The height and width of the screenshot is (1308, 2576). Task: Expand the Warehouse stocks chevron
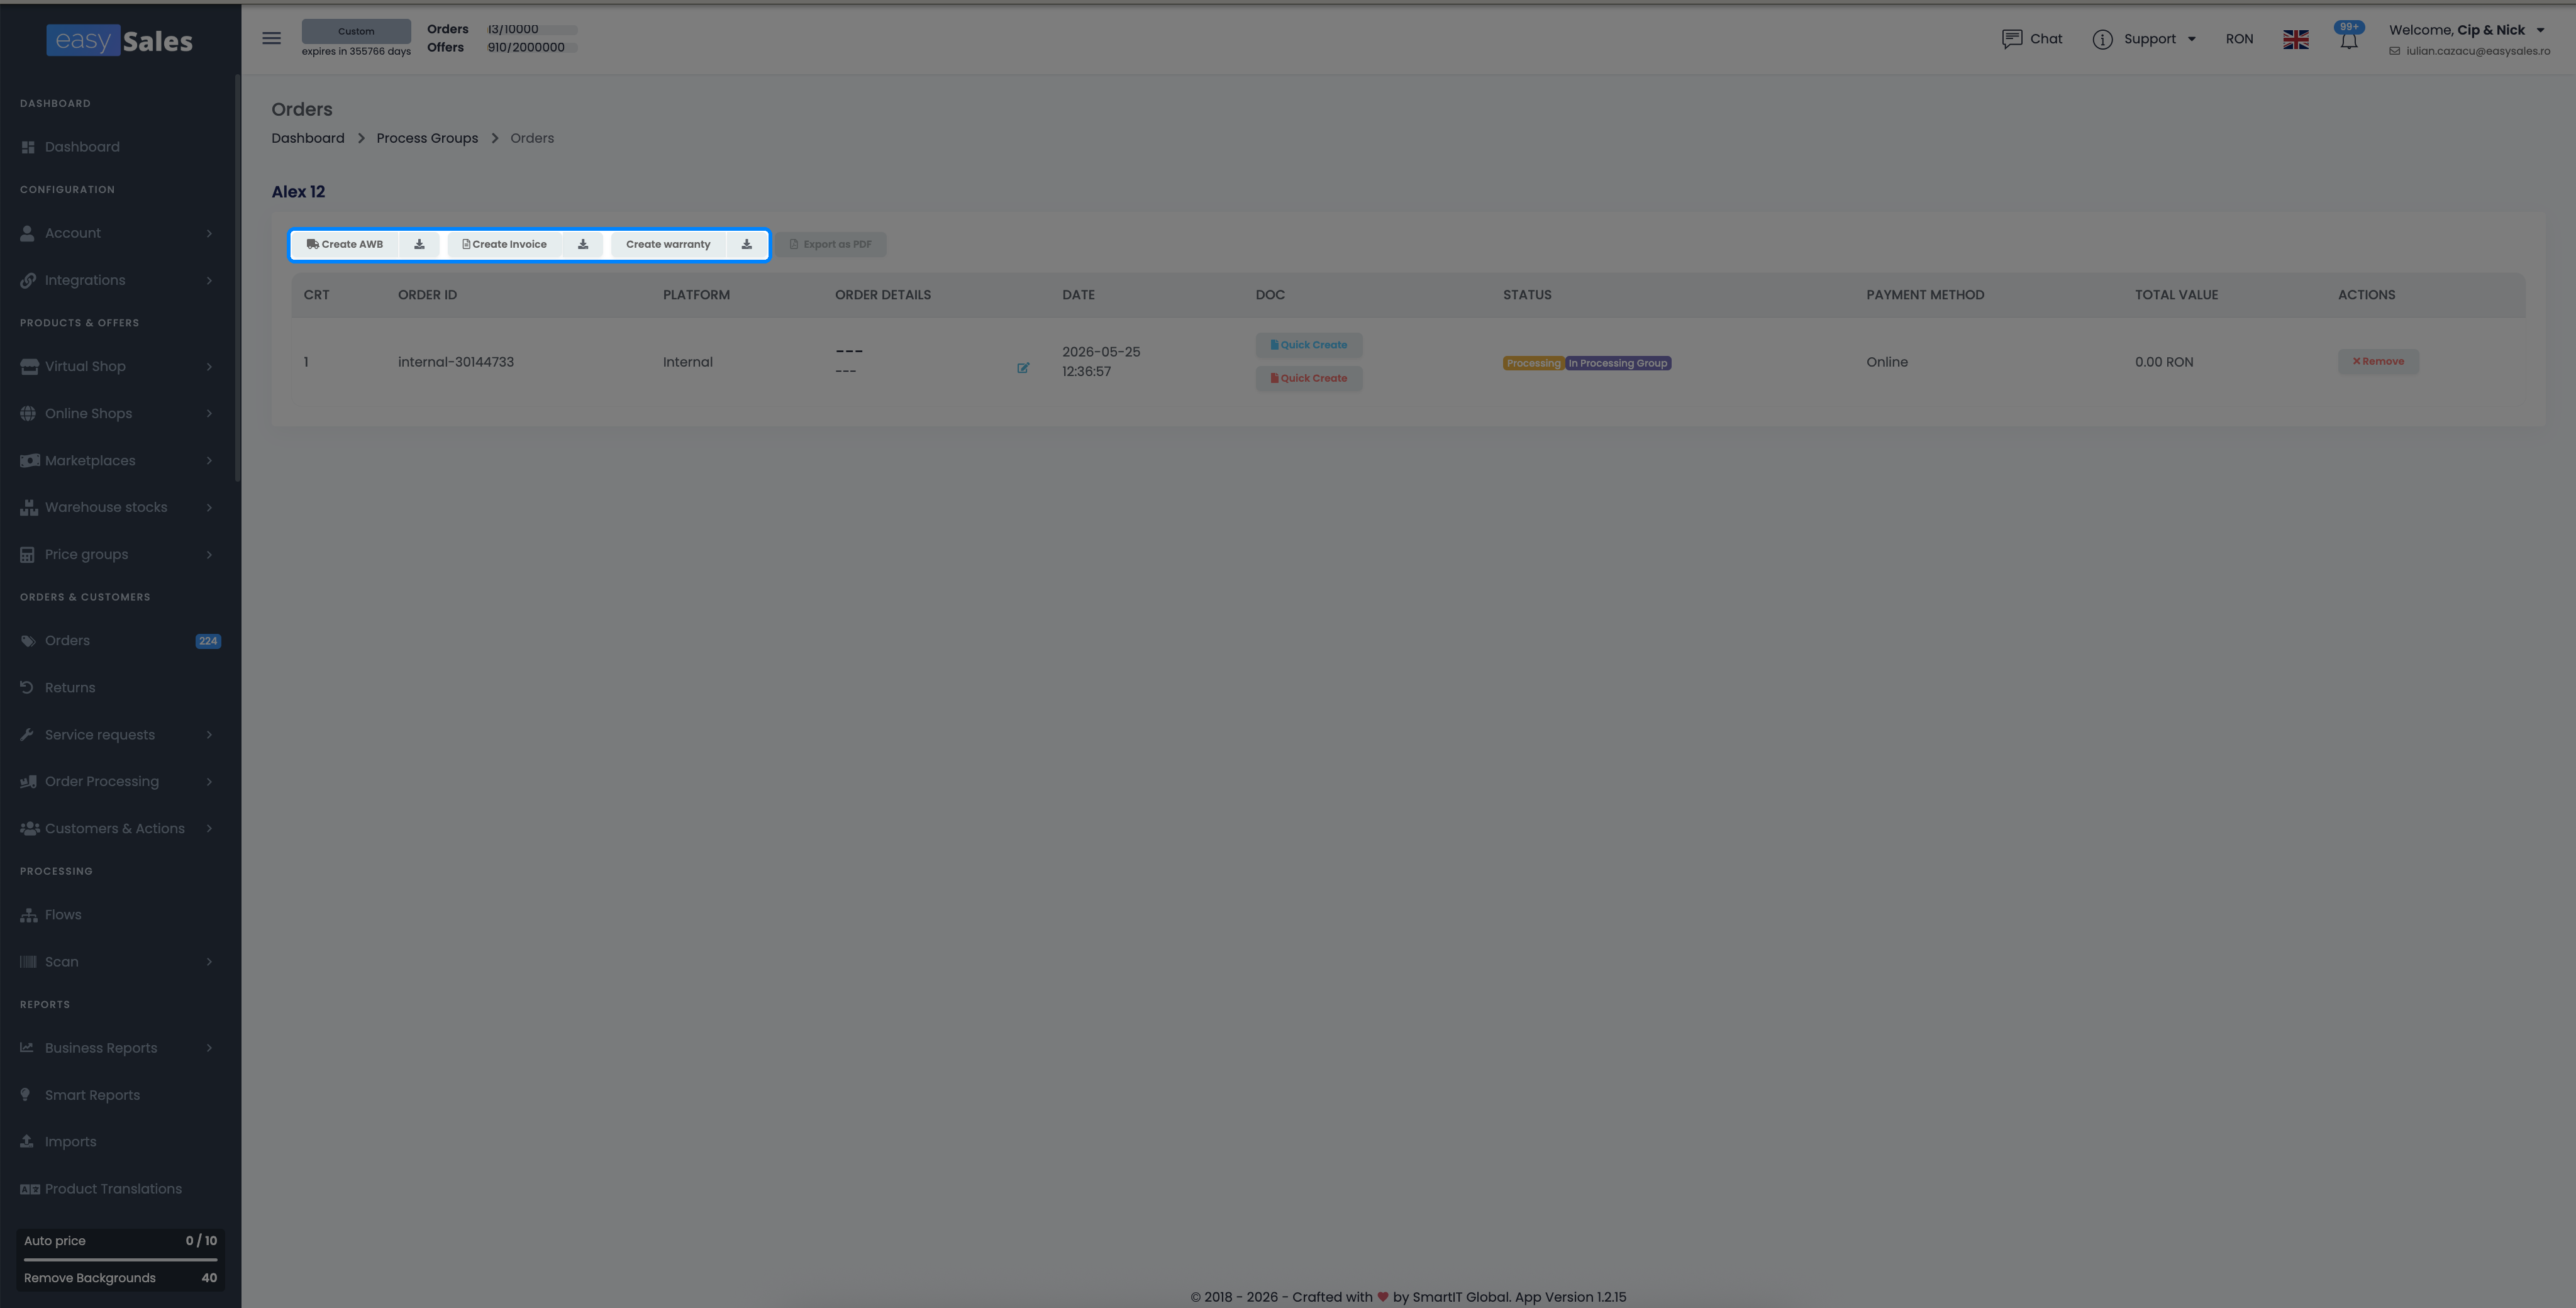pyautogui.click(x=209, y=507)
